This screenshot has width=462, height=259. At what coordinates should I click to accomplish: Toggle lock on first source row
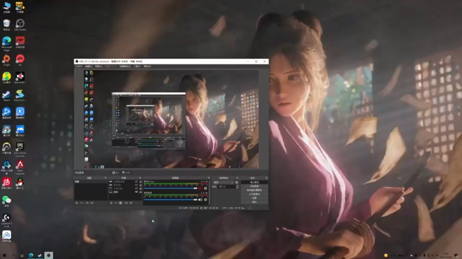[140, 182]
